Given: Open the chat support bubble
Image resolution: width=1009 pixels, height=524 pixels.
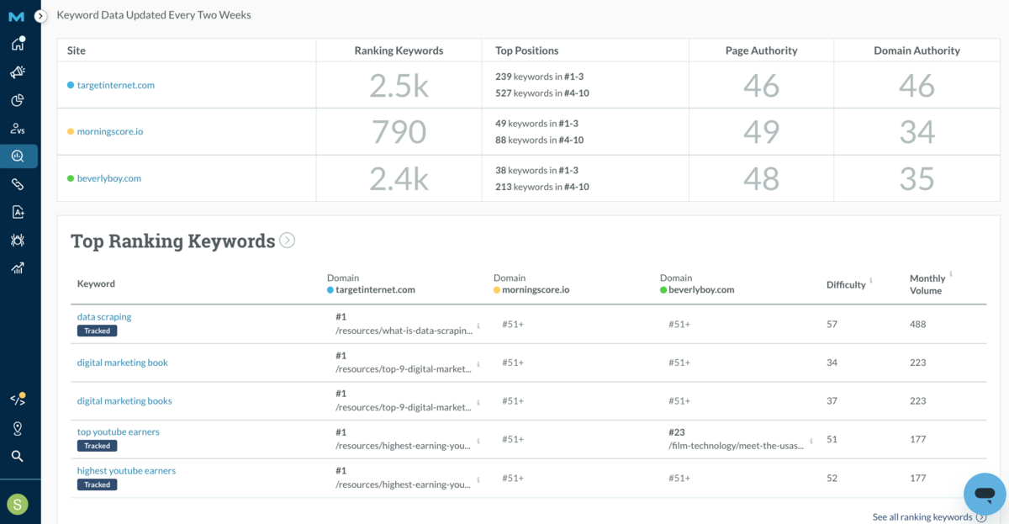Looking at the screenshot, I should pyautogui.click(x=985, y=494).
